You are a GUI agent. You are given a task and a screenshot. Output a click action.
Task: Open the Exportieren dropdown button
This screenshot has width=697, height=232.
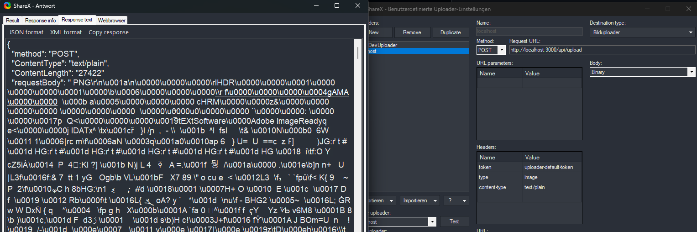click(x=383, y=200)
